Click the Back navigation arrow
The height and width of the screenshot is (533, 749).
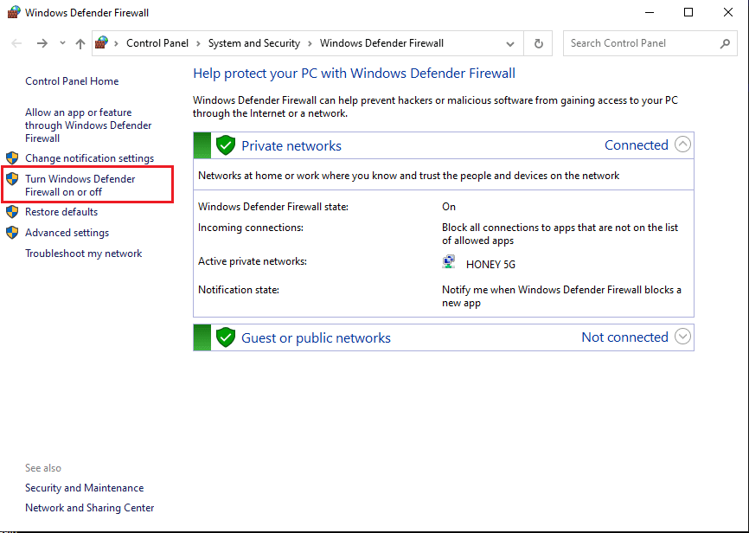[16, 43]
